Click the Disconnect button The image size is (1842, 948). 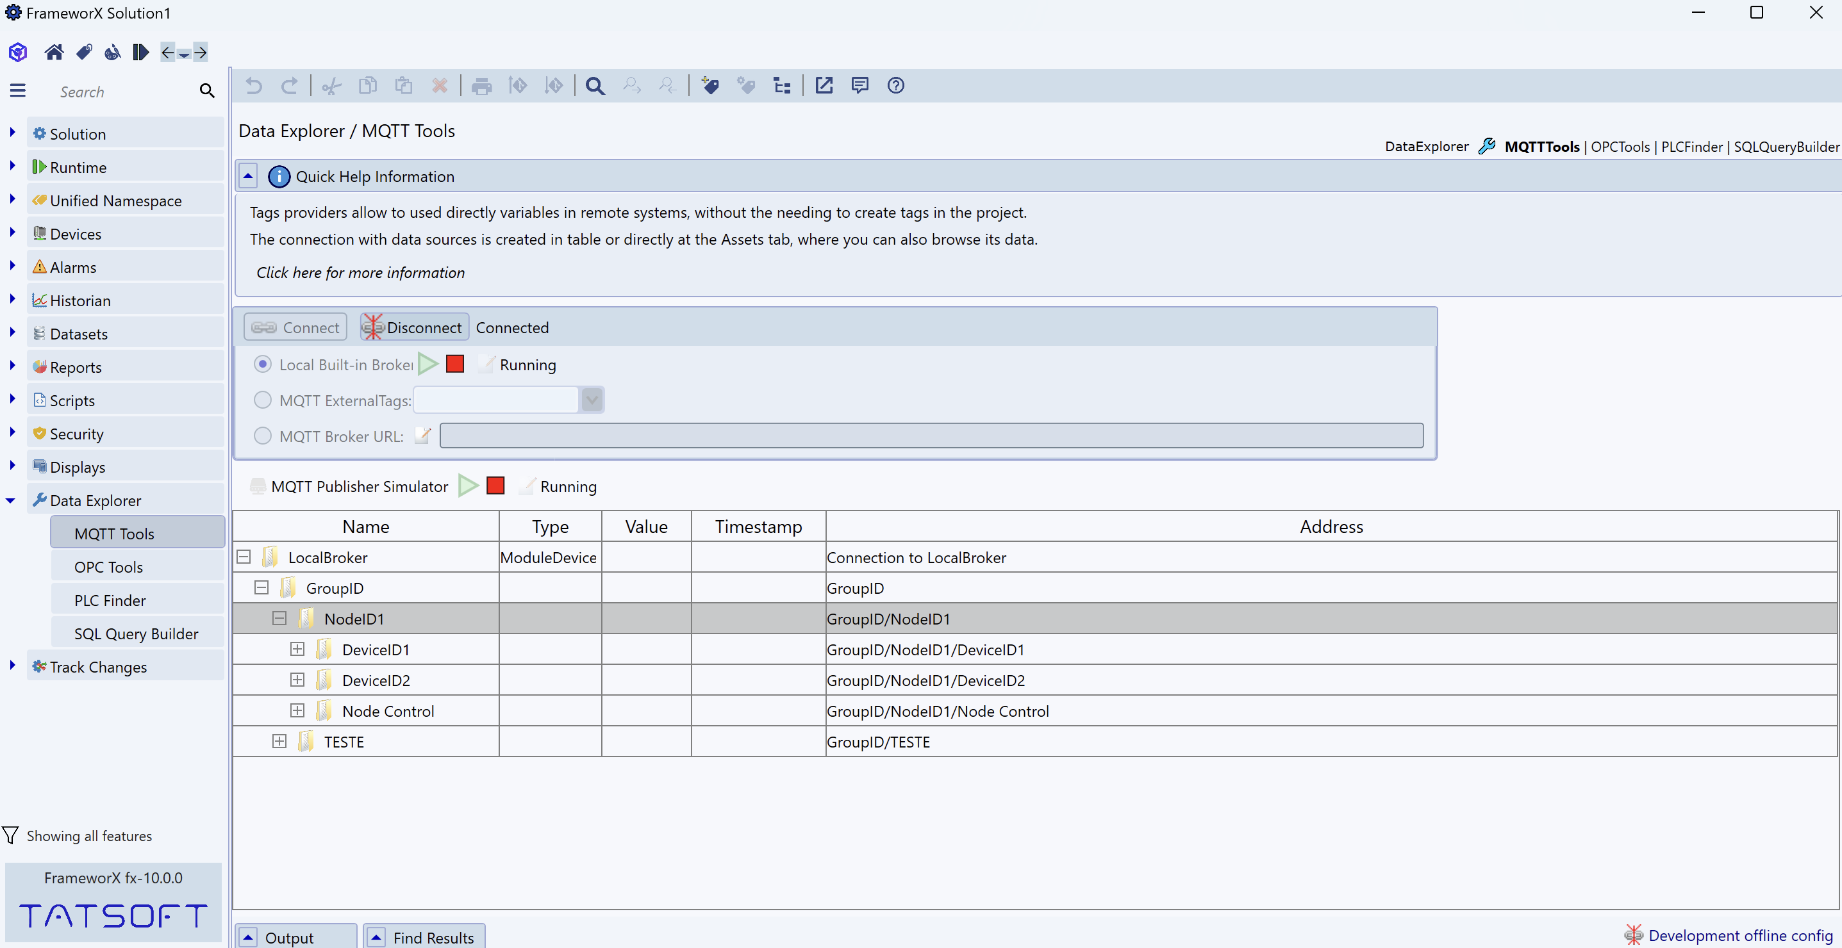tap(415, 327)
